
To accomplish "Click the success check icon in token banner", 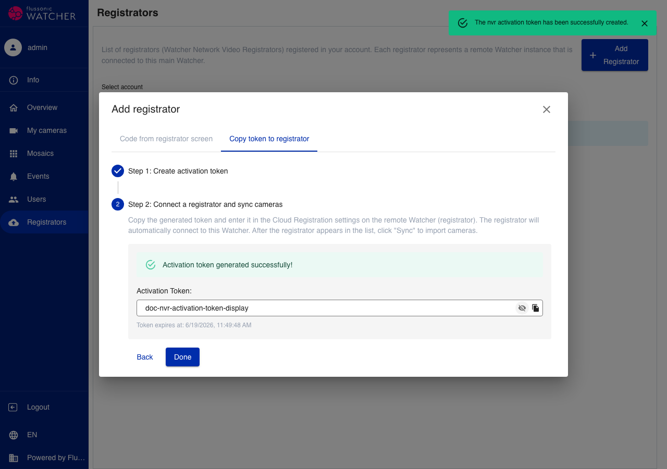I will click(151, 265).
